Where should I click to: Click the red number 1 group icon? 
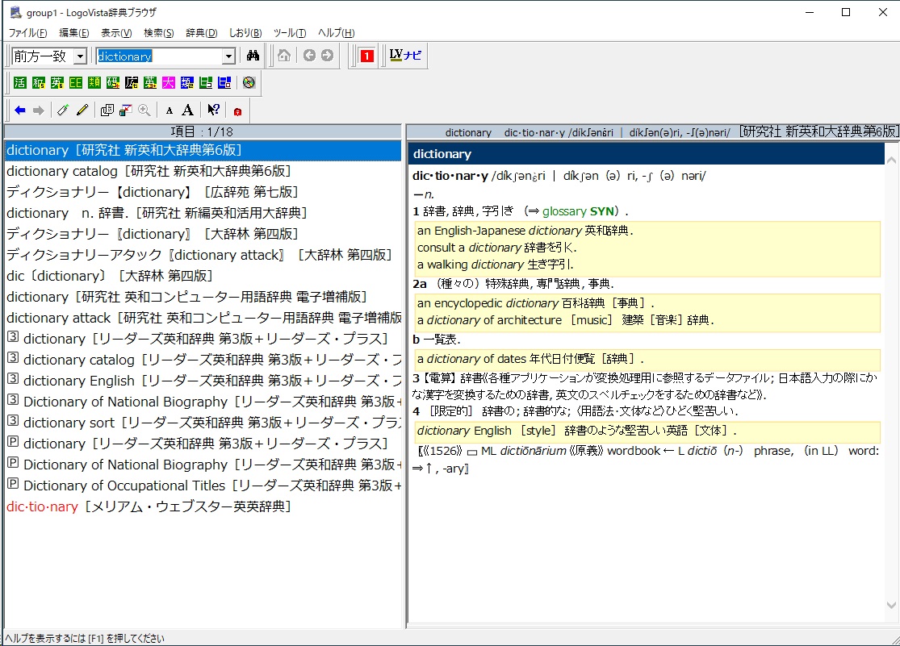pos(366,56)
